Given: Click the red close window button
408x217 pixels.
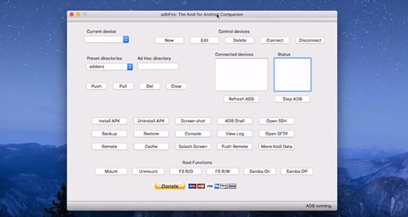Looking at the screenshot, I should click(72, 14).
